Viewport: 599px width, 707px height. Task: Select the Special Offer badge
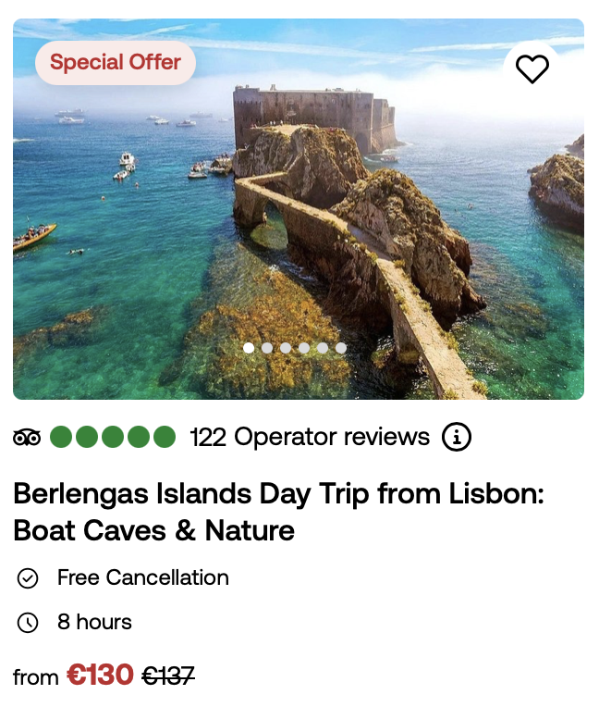116,63
